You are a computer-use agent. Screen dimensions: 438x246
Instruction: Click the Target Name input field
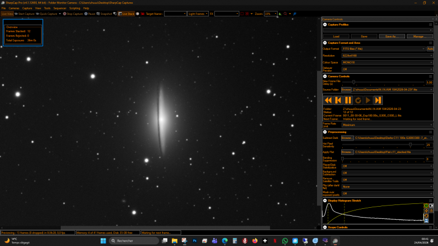(175, 14)
